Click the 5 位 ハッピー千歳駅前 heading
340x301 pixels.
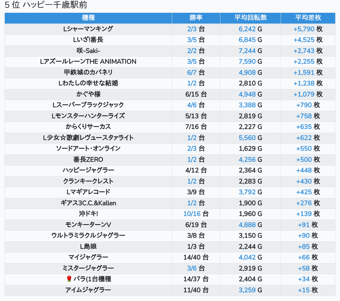(x=46, y=5)
